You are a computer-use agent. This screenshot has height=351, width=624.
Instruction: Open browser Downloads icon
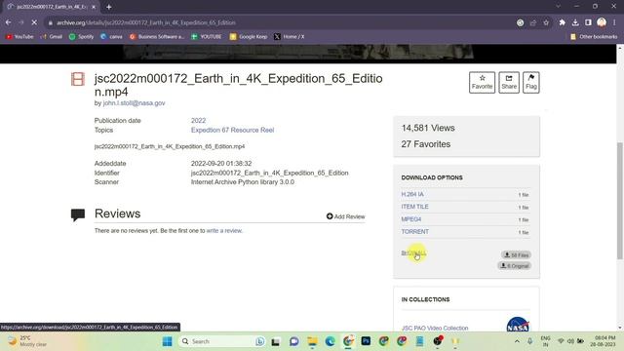(x=575, y=22)
